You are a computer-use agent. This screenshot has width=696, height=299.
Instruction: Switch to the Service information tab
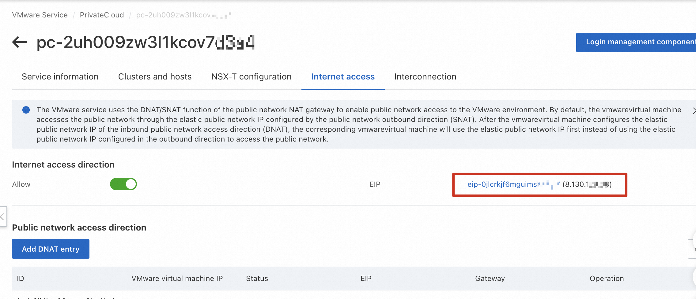point(60,76)
